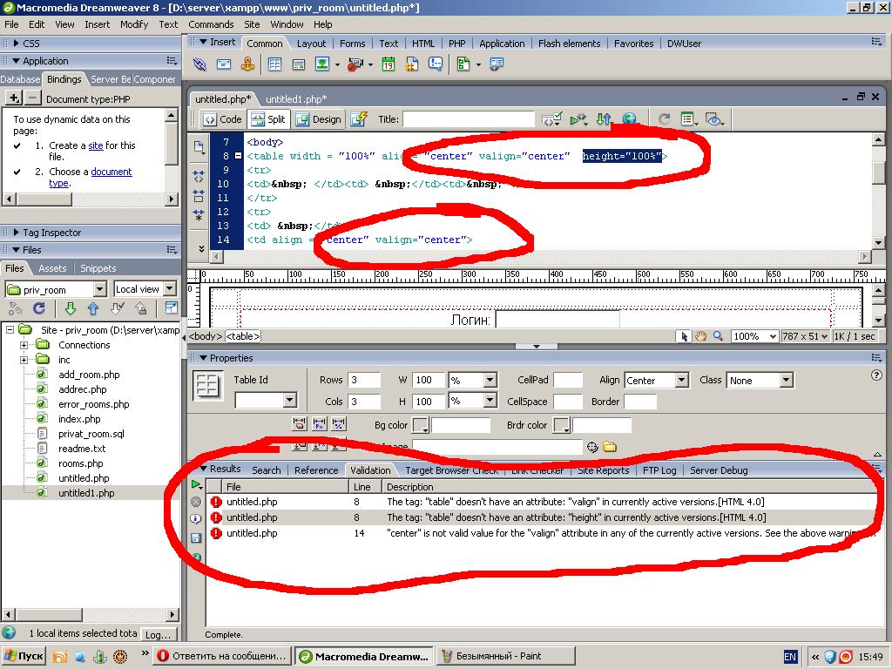The image size is (892, 669).
Task: Click the Log... button
Action: point(159,634)
